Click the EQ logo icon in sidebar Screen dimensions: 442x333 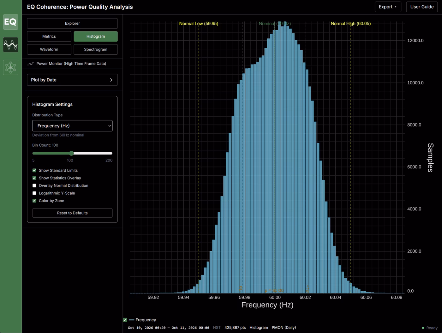point(11,22)
